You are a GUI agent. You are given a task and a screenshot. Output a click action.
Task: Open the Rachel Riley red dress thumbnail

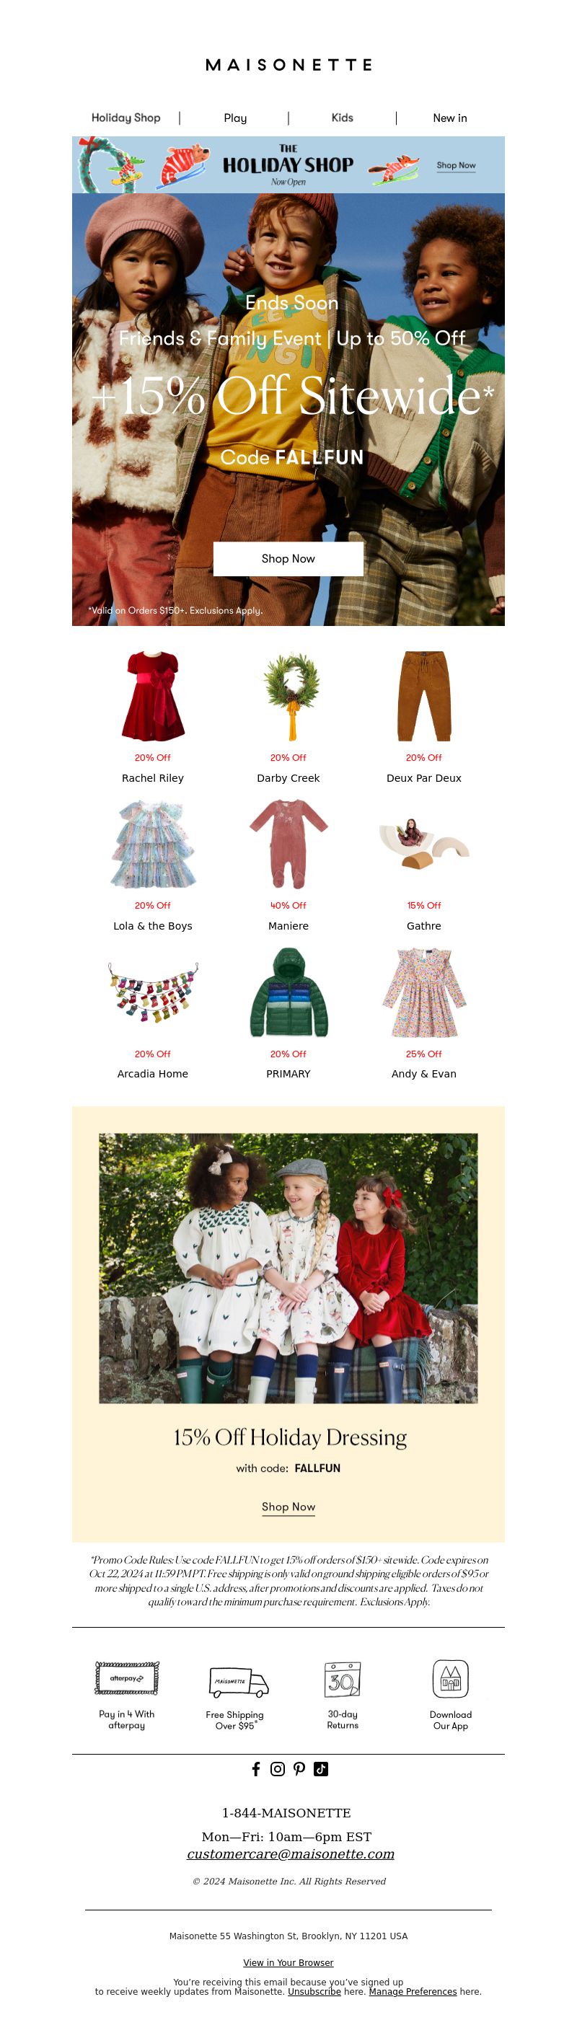tap(153, 695)
